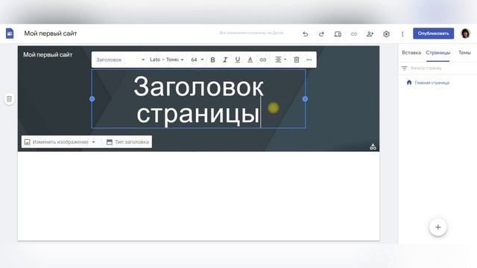
Task: Open more text options ellipsis
Action: pyautogui.click(x=309, y=60)
